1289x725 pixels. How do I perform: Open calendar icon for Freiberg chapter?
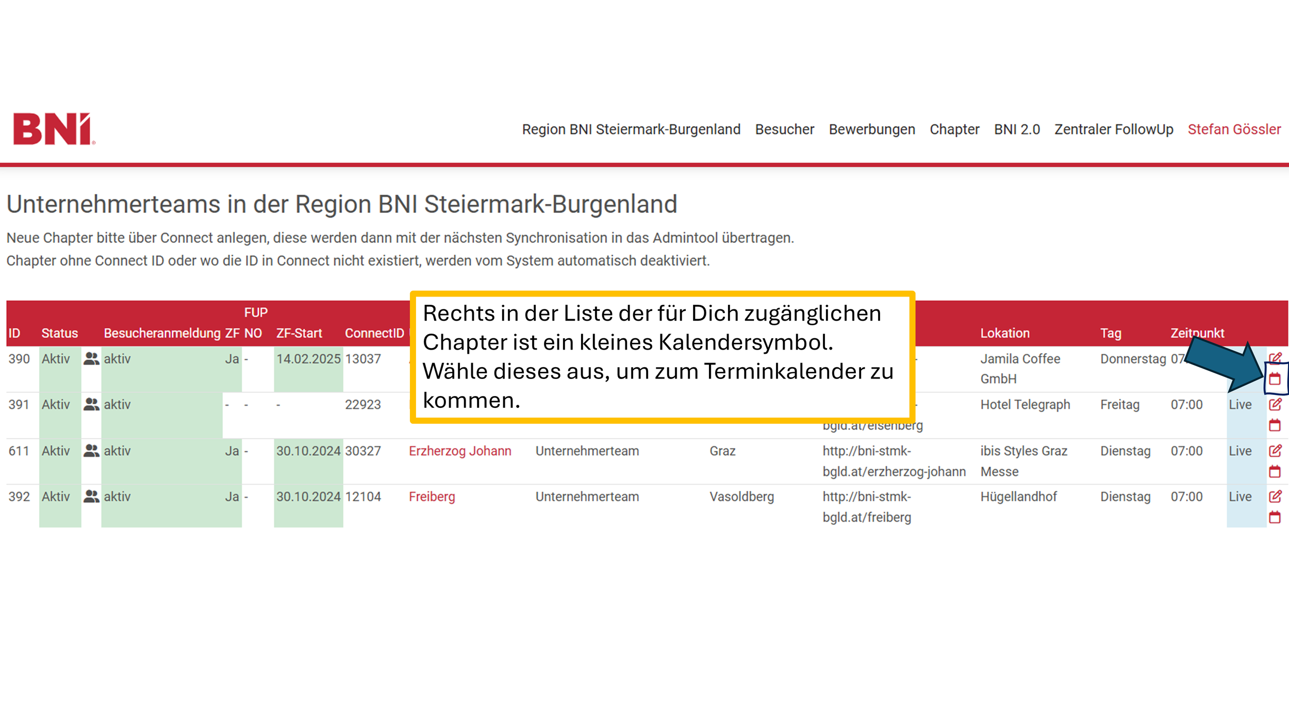[x=1275, y=517]
